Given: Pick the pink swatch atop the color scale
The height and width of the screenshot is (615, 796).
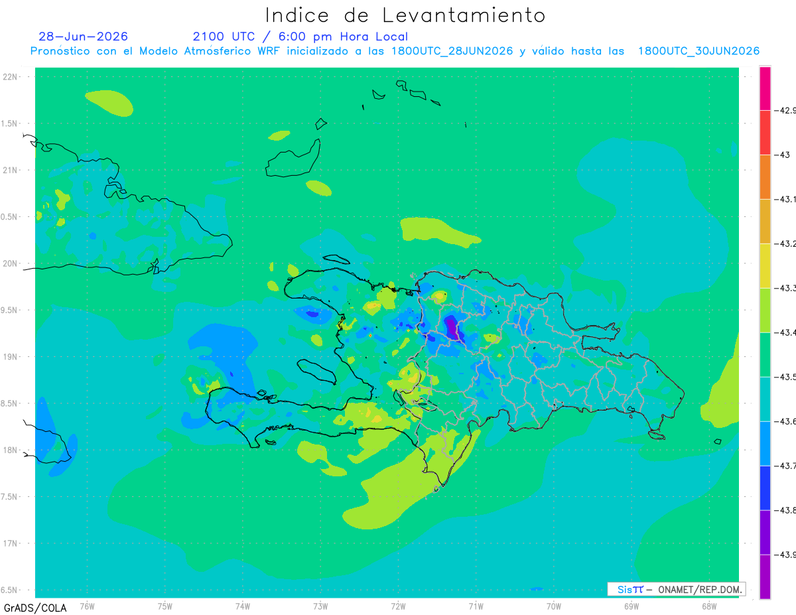Looking at the screenshot, I should (765, 88).
